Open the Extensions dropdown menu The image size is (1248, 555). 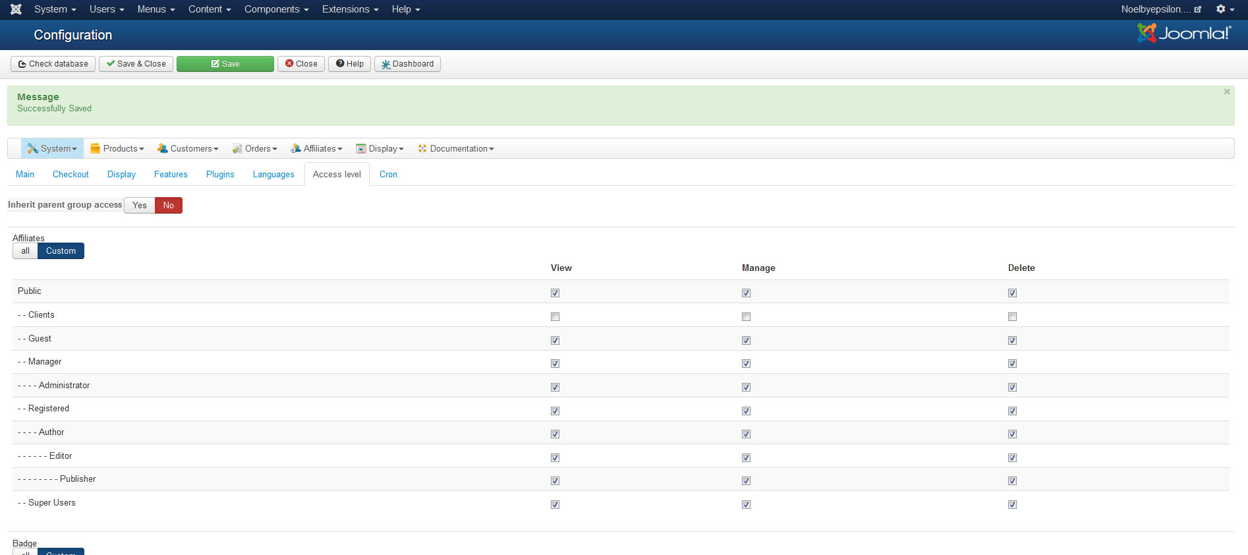point(350,9)
